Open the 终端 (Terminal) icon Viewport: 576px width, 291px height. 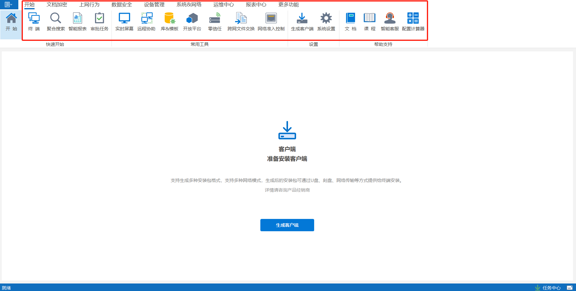click(34, 19)
